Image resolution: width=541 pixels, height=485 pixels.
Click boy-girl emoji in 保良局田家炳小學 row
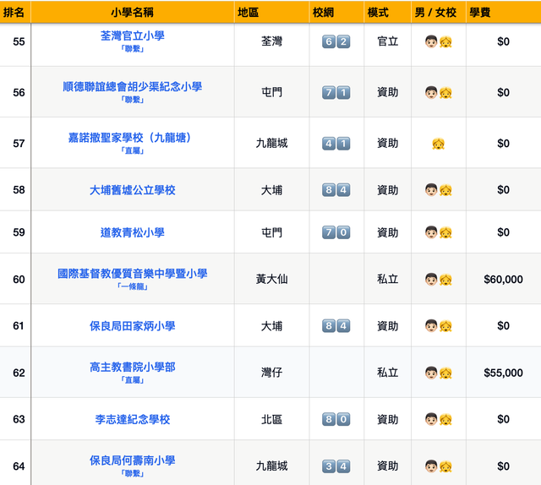pos(439,326)
